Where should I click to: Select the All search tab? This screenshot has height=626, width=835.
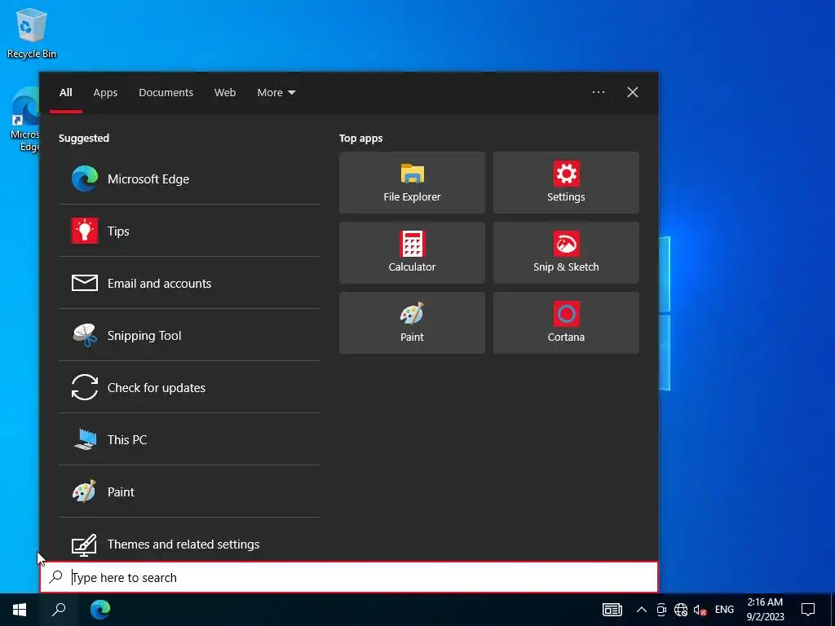point(66,93)
